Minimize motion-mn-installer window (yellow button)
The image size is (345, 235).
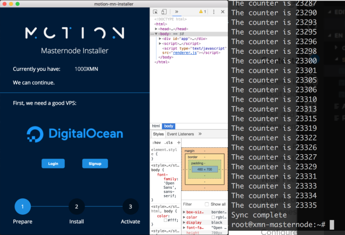coord(11,4)
